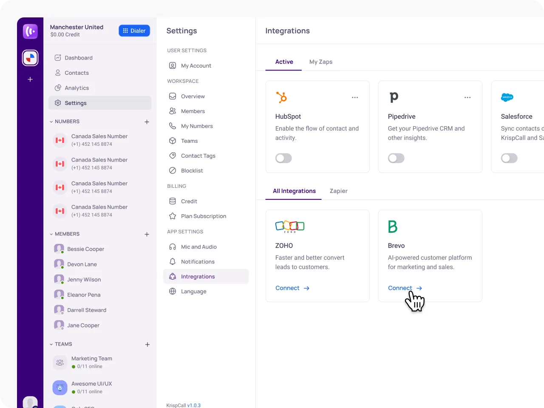Click the Pipedrive logo icon
This screenshot has height=408, width=544.
click(394, 97)
